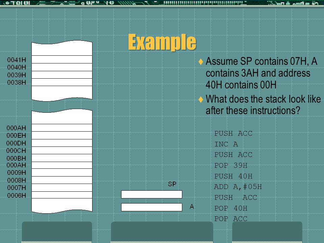324x243 pixels.
Task: Select the memory cell beside 0038H
Action: coord(62,82)
